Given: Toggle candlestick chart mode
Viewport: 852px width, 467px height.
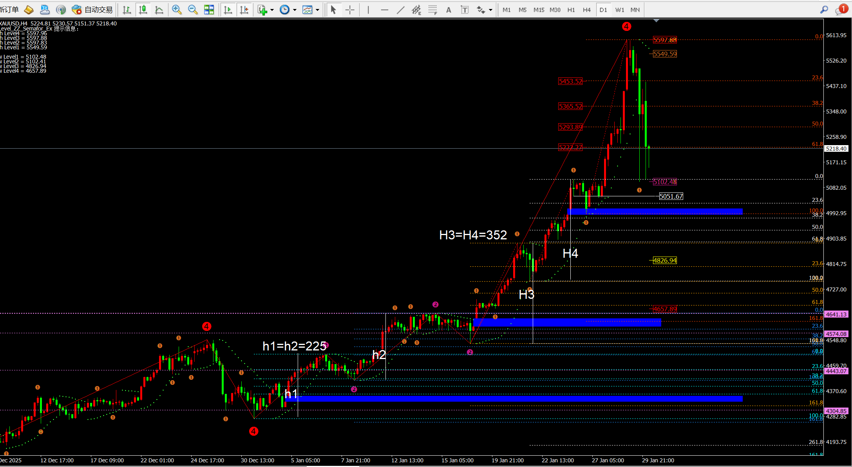Looking at the screenshot, I should click(143, 10).
